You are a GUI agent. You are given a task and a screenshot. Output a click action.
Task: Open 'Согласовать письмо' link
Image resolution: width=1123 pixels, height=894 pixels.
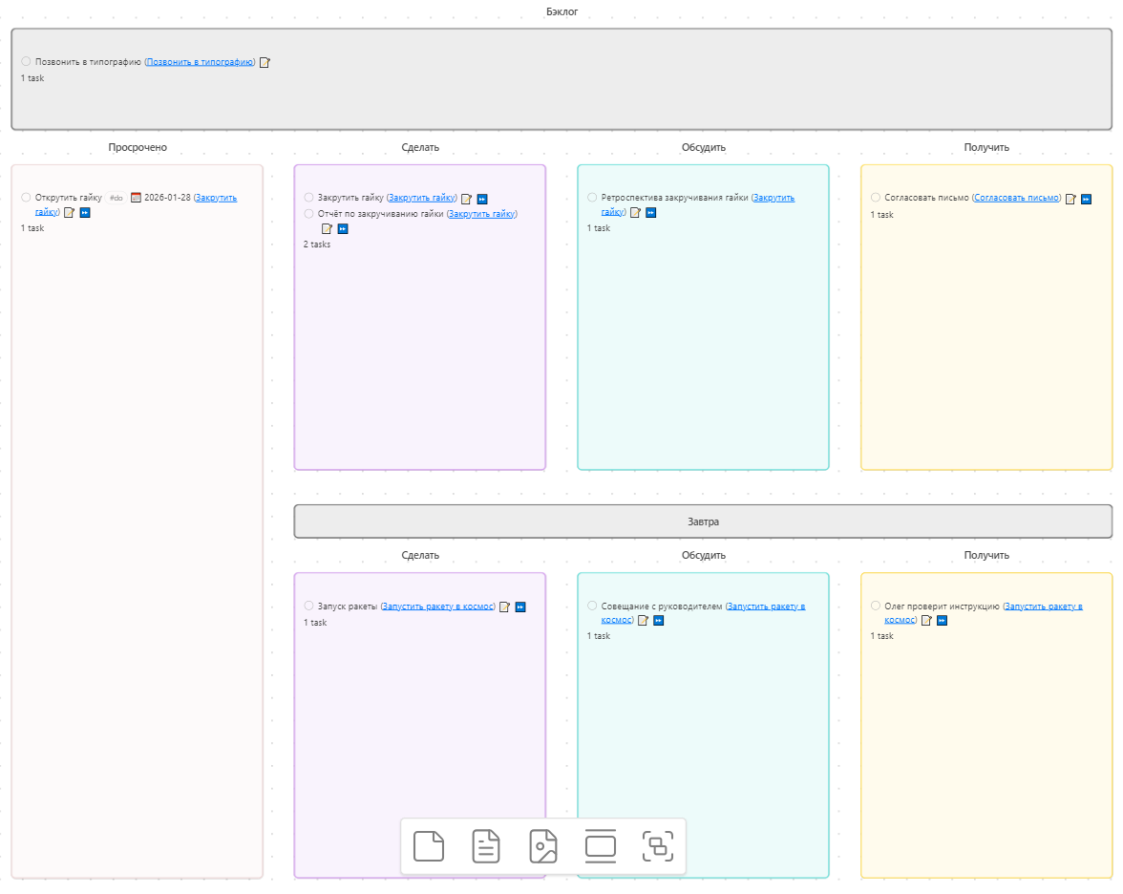pyautogui.click(x=1016, y=198)
